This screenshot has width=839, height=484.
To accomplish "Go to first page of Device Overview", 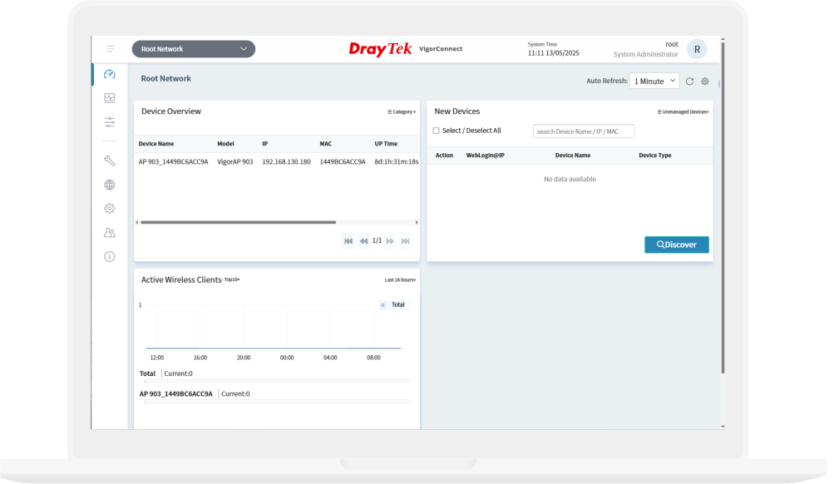I will coord(348,241).
